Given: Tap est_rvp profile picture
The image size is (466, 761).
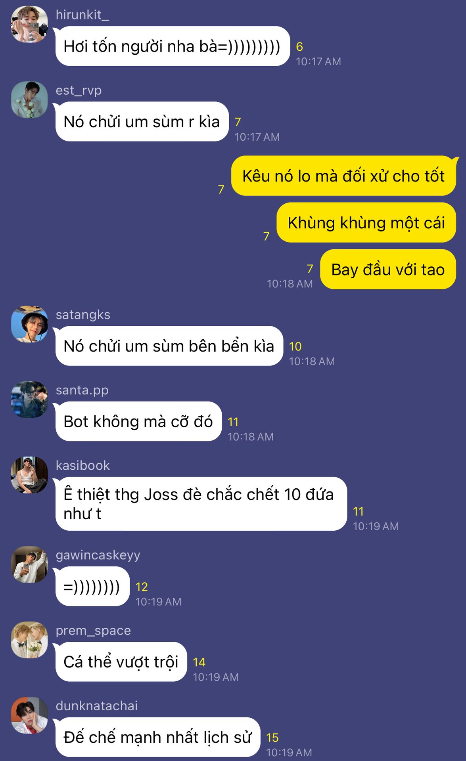Looking at the screenshot, I should 29,100.
